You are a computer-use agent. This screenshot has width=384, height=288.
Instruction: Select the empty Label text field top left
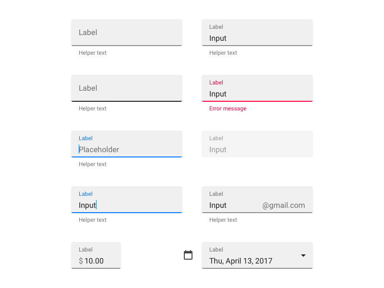(x=126, y=33)
